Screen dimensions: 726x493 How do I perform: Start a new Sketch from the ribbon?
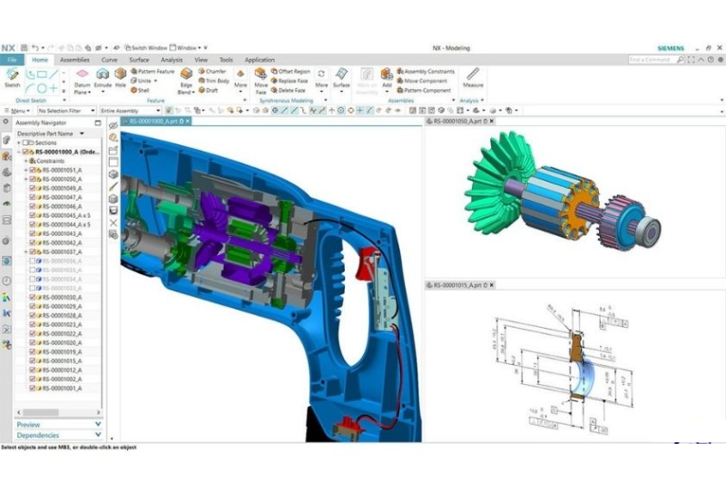[12, 77]
